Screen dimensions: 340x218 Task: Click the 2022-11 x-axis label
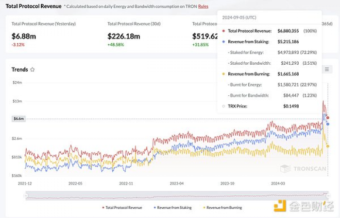(126, 183)
